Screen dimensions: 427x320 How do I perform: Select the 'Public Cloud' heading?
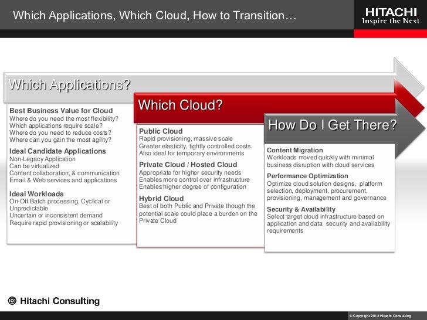point(161,131)
